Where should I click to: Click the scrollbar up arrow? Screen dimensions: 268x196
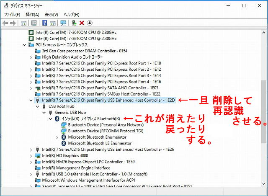(263, 33)
